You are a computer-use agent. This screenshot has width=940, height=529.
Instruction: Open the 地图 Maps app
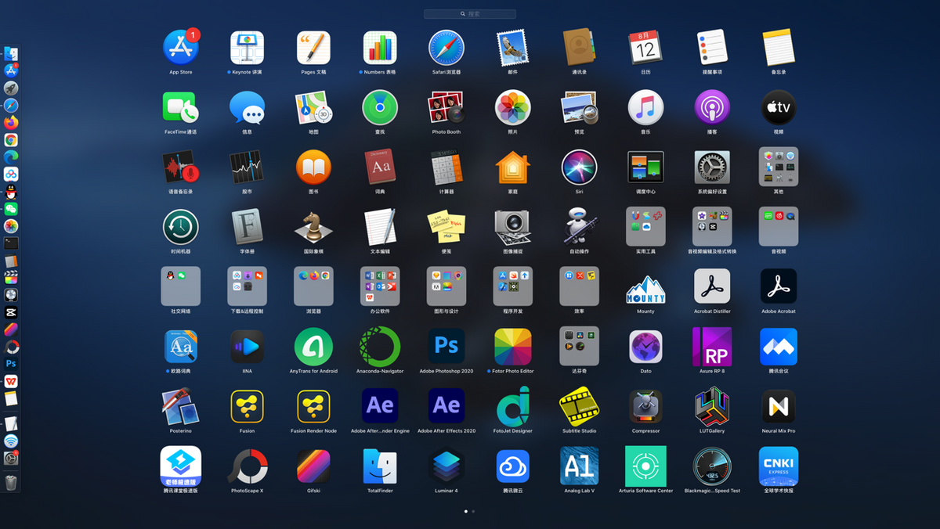tap(313, 107)
